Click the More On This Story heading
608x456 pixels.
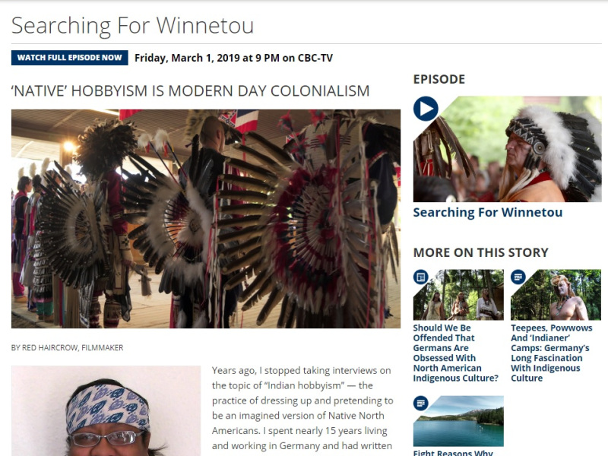click(x=481, y=252)
